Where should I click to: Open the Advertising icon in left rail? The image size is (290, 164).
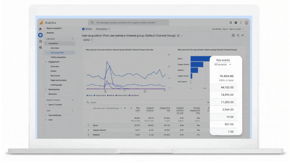coord(40,47)
